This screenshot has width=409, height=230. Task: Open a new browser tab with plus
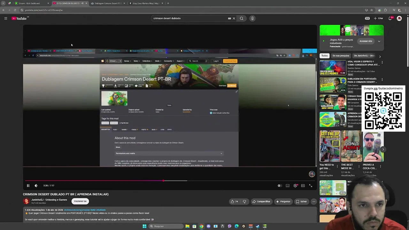click(x=168, y=3)
